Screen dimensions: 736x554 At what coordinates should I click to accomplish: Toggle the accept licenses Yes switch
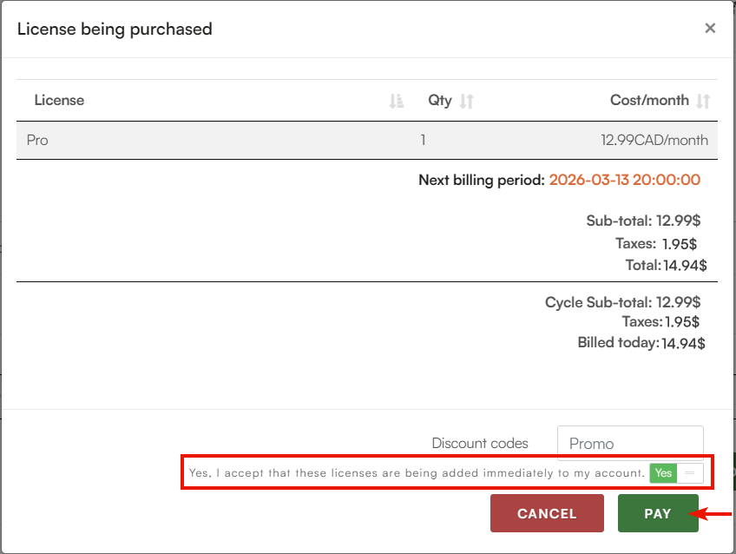click(676, 473)
